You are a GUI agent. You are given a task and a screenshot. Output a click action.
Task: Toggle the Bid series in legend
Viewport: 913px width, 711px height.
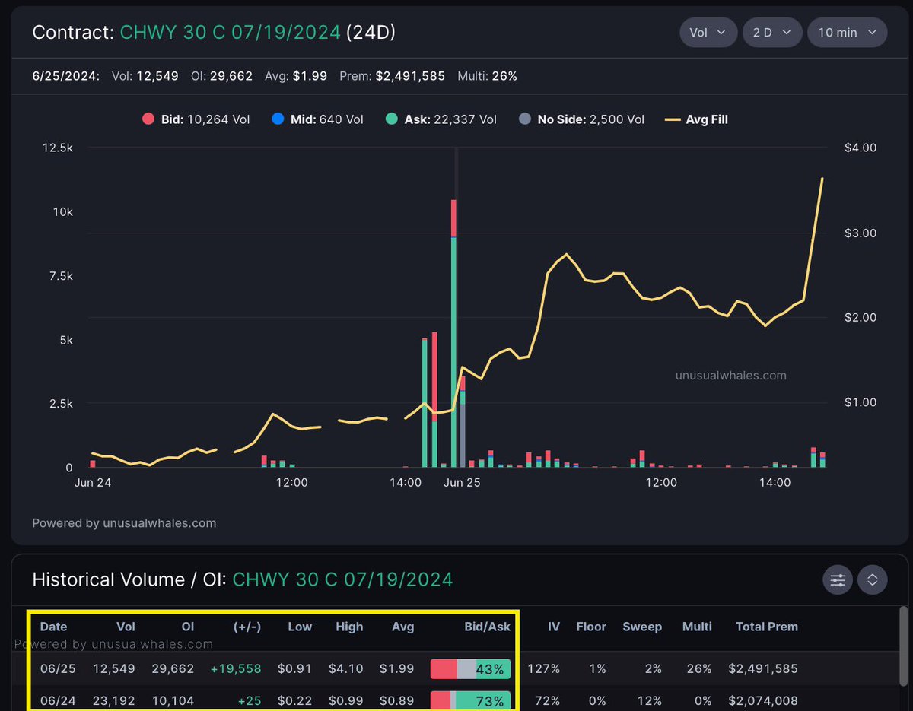(196, 119)
